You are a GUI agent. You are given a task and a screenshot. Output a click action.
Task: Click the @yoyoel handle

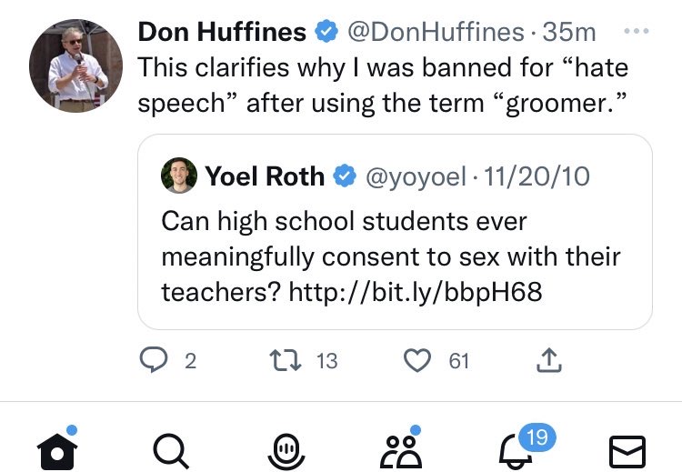pos(416,176)
